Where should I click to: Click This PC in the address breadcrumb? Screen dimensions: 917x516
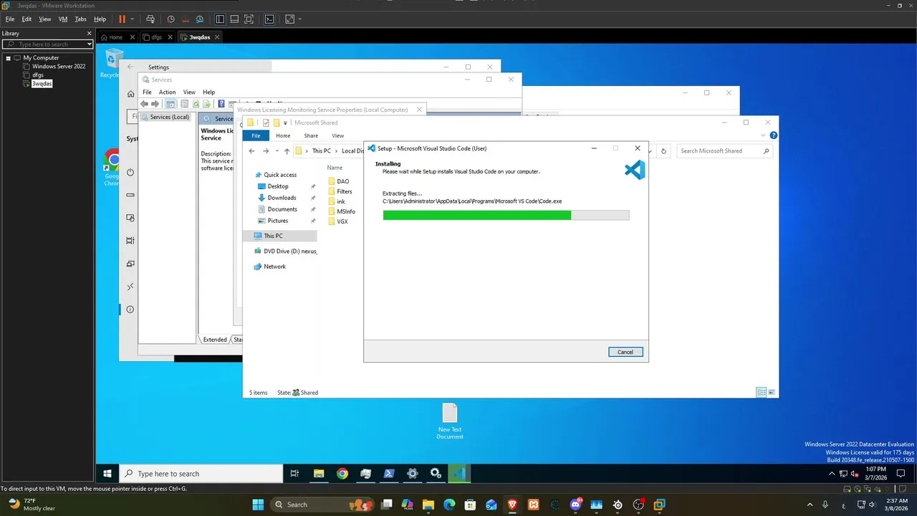(x=321, y=151)
